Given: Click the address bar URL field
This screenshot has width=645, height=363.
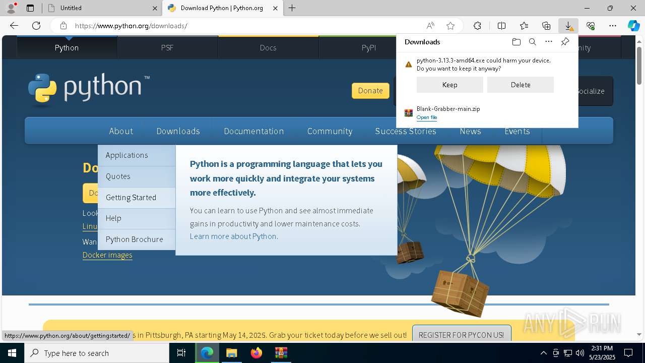Looking at the screenshot, I should click(247, 26).
